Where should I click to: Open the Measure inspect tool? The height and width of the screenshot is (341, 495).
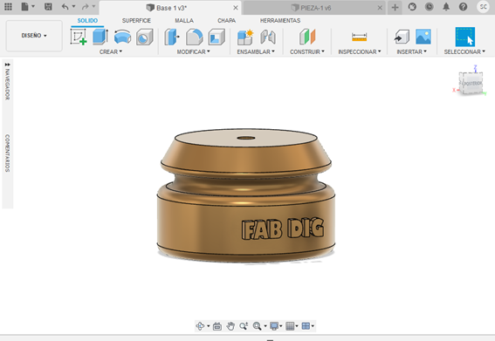coord(360,37)
